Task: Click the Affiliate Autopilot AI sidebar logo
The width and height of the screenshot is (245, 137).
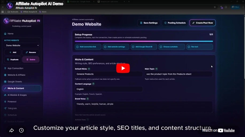Action: [22, 21]
